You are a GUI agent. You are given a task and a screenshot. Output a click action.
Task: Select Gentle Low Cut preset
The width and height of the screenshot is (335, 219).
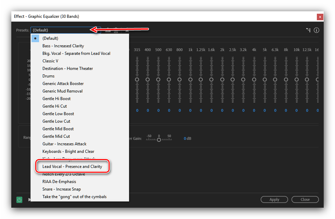[80, 121]
